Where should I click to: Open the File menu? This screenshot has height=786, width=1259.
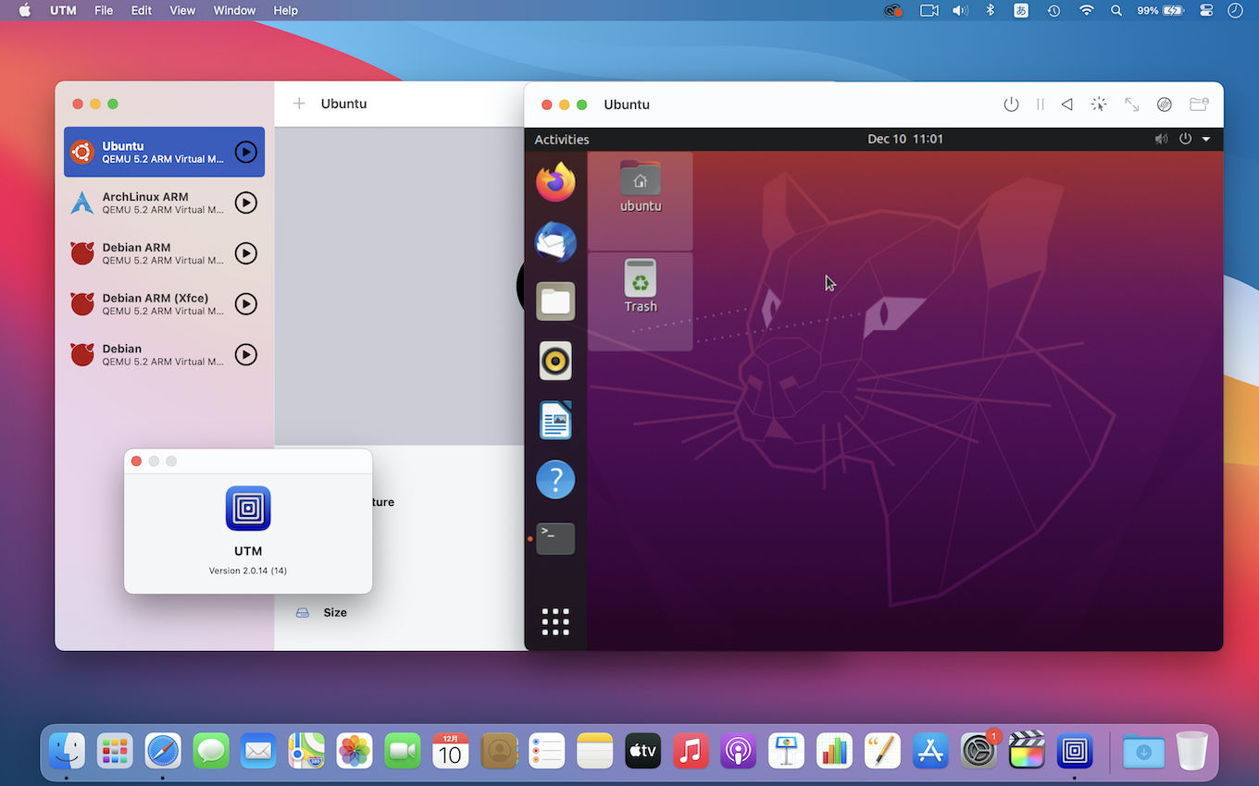pos(104,10)
